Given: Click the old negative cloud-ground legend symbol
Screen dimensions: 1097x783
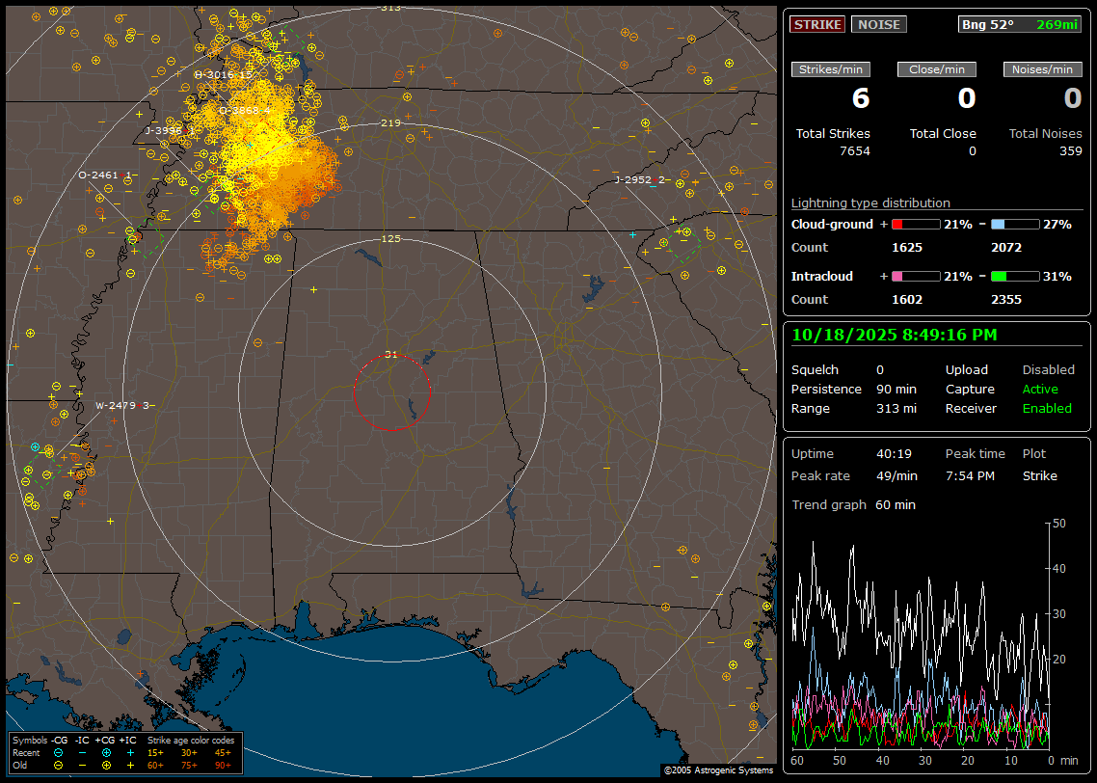Looking at the screenshot, I should pyautogui.click(x=59, y=765).
